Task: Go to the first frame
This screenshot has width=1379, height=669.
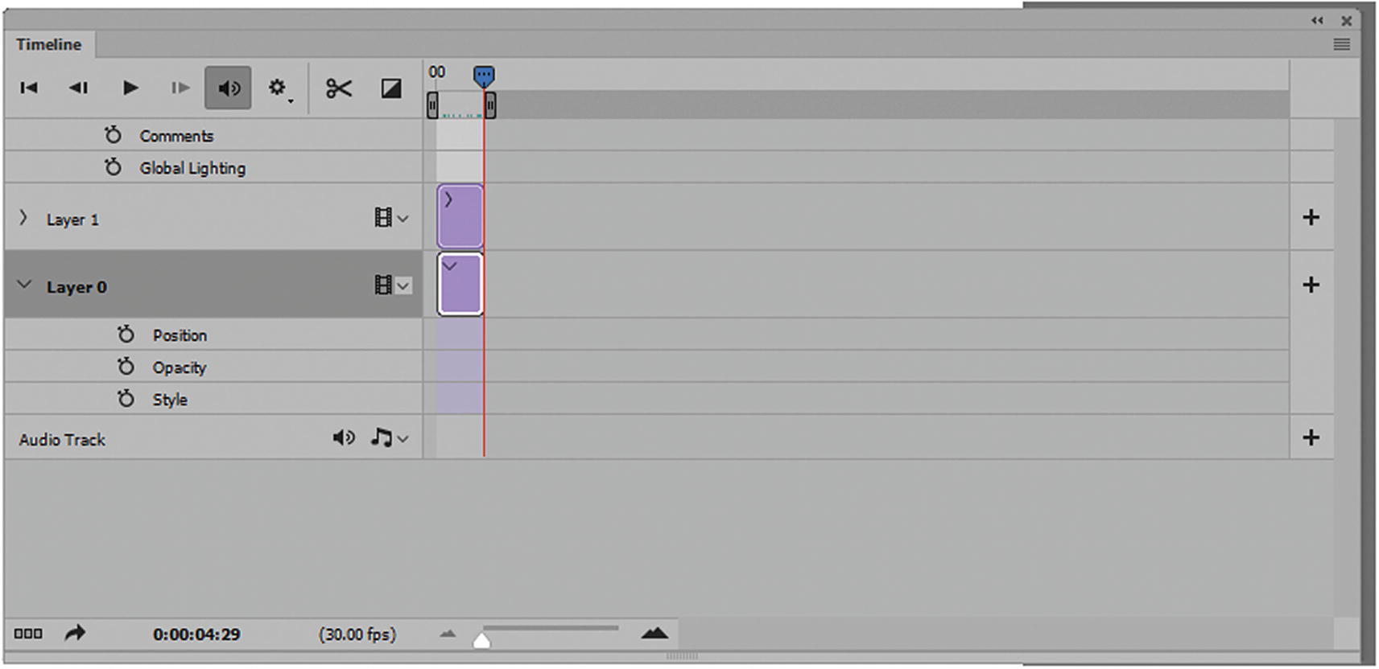Action: [x=29, y=88]
